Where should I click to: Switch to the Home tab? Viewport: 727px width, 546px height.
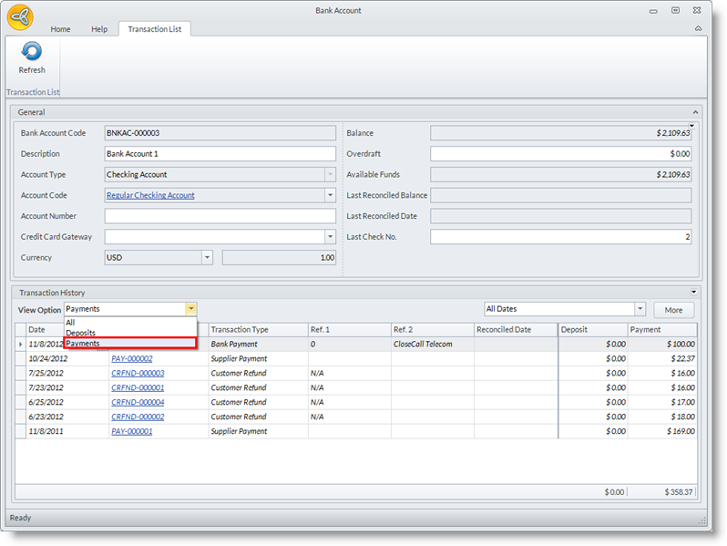(x=60, y=29)
